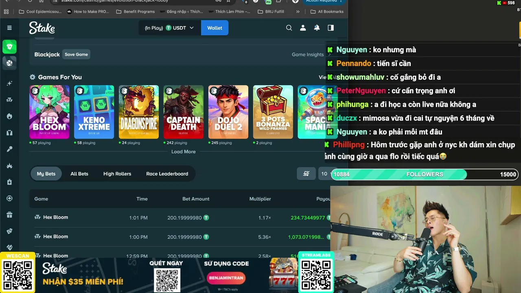
Task: Open the Captain Death game thumbnail
Action: (184, 112)
